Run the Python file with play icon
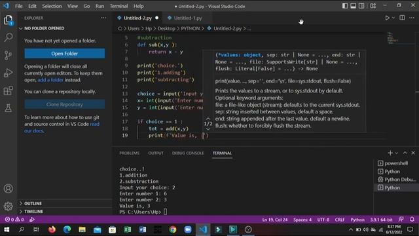The width and height of the screenshot is (419, 236). (387, 18)
